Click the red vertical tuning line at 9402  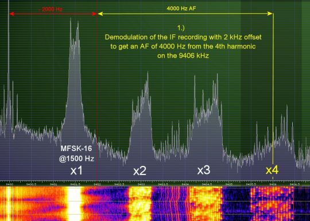point(97,90)
